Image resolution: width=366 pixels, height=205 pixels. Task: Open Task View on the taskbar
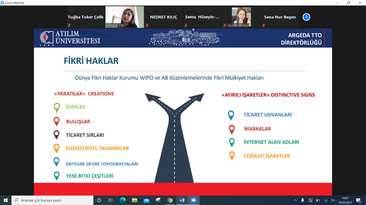pyautogui.click(x=111, y=200)
